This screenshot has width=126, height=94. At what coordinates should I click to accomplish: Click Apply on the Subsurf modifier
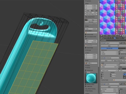109,46
